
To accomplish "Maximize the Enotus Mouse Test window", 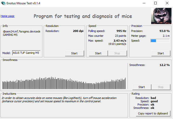I will (155, 3).
